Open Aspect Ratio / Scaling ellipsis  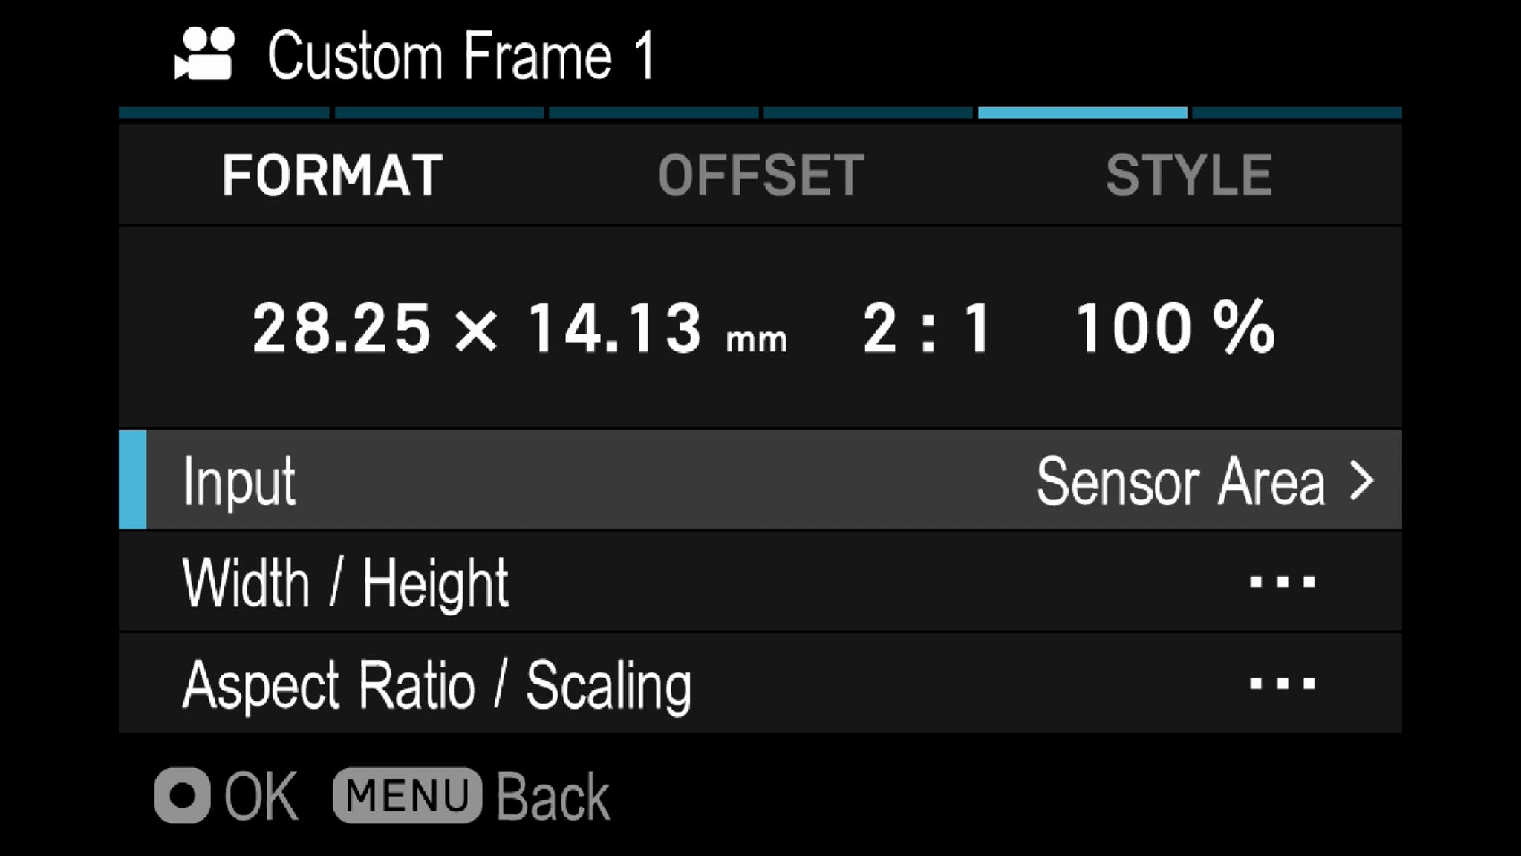pos(1283,683)
